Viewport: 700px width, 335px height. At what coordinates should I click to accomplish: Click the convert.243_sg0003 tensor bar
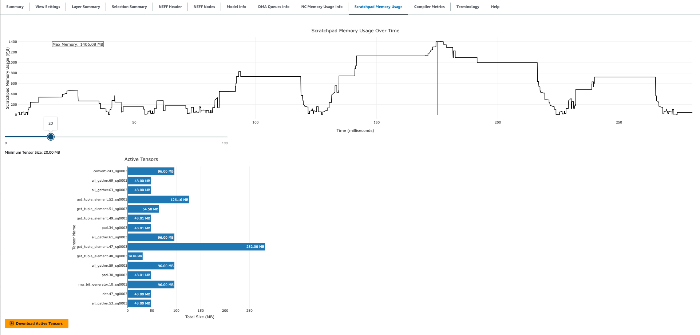[x=151, y=171]
